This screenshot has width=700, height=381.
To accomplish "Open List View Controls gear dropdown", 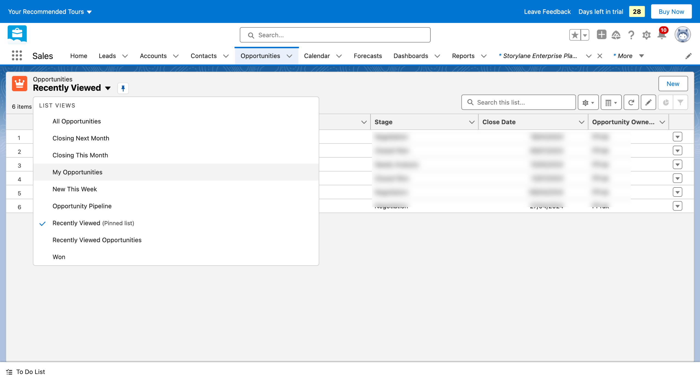I will [588, 102].
